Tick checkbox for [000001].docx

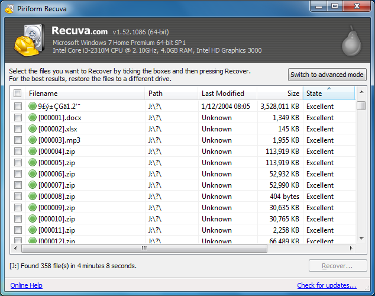tap(18, 117)
